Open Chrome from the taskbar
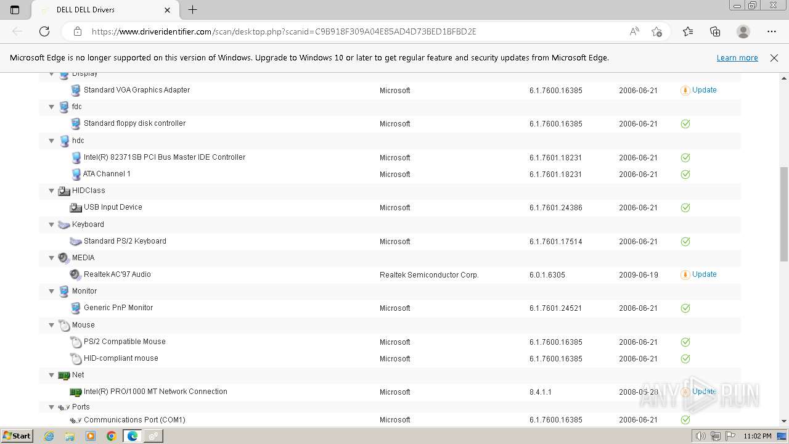The width and height of the screenshot is (789, 444). click(112, 436)
